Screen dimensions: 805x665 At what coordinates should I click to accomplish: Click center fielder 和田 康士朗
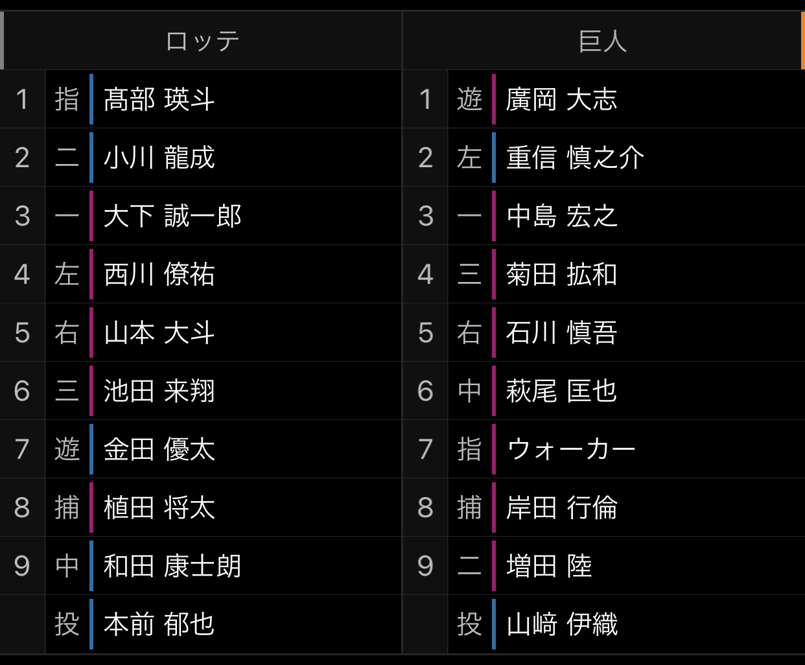(x=172, y=566)
